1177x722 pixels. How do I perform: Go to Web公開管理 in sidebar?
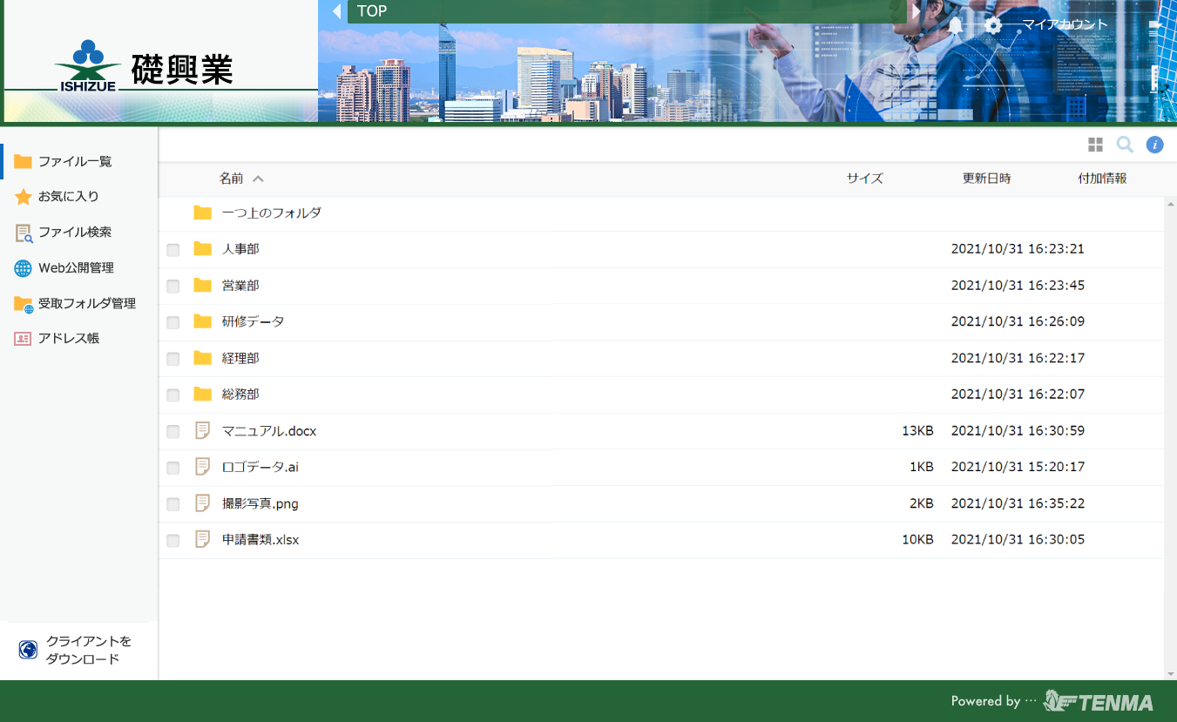tap(76, 268)
